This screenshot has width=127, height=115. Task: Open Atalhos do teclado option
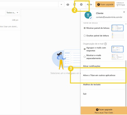[x=103, y=85]
